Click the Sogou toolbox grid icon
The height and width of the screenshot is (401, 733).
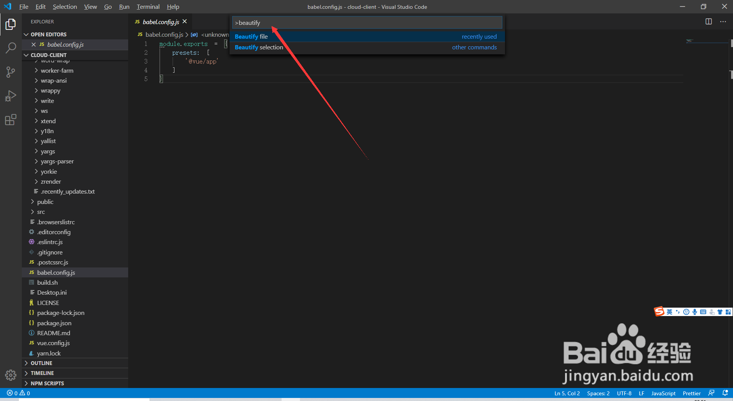pyautogui.click(x=728, y=312)
